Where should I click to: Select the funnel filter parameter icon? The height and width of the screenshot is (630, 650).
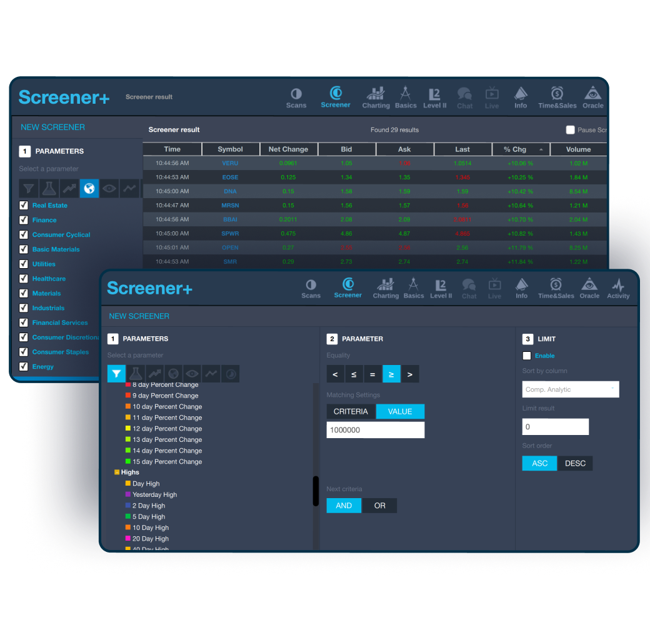(116, 374)
